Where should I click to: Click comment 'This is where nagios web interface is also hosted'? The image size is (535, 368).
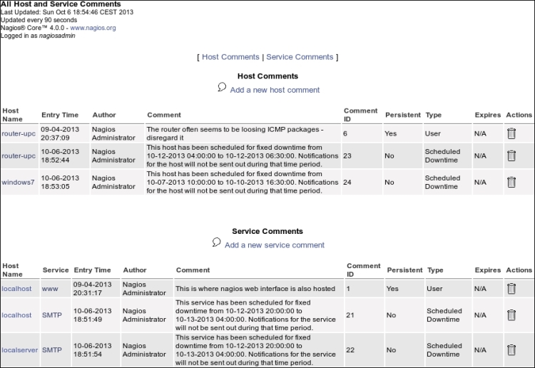pos(255,289)
